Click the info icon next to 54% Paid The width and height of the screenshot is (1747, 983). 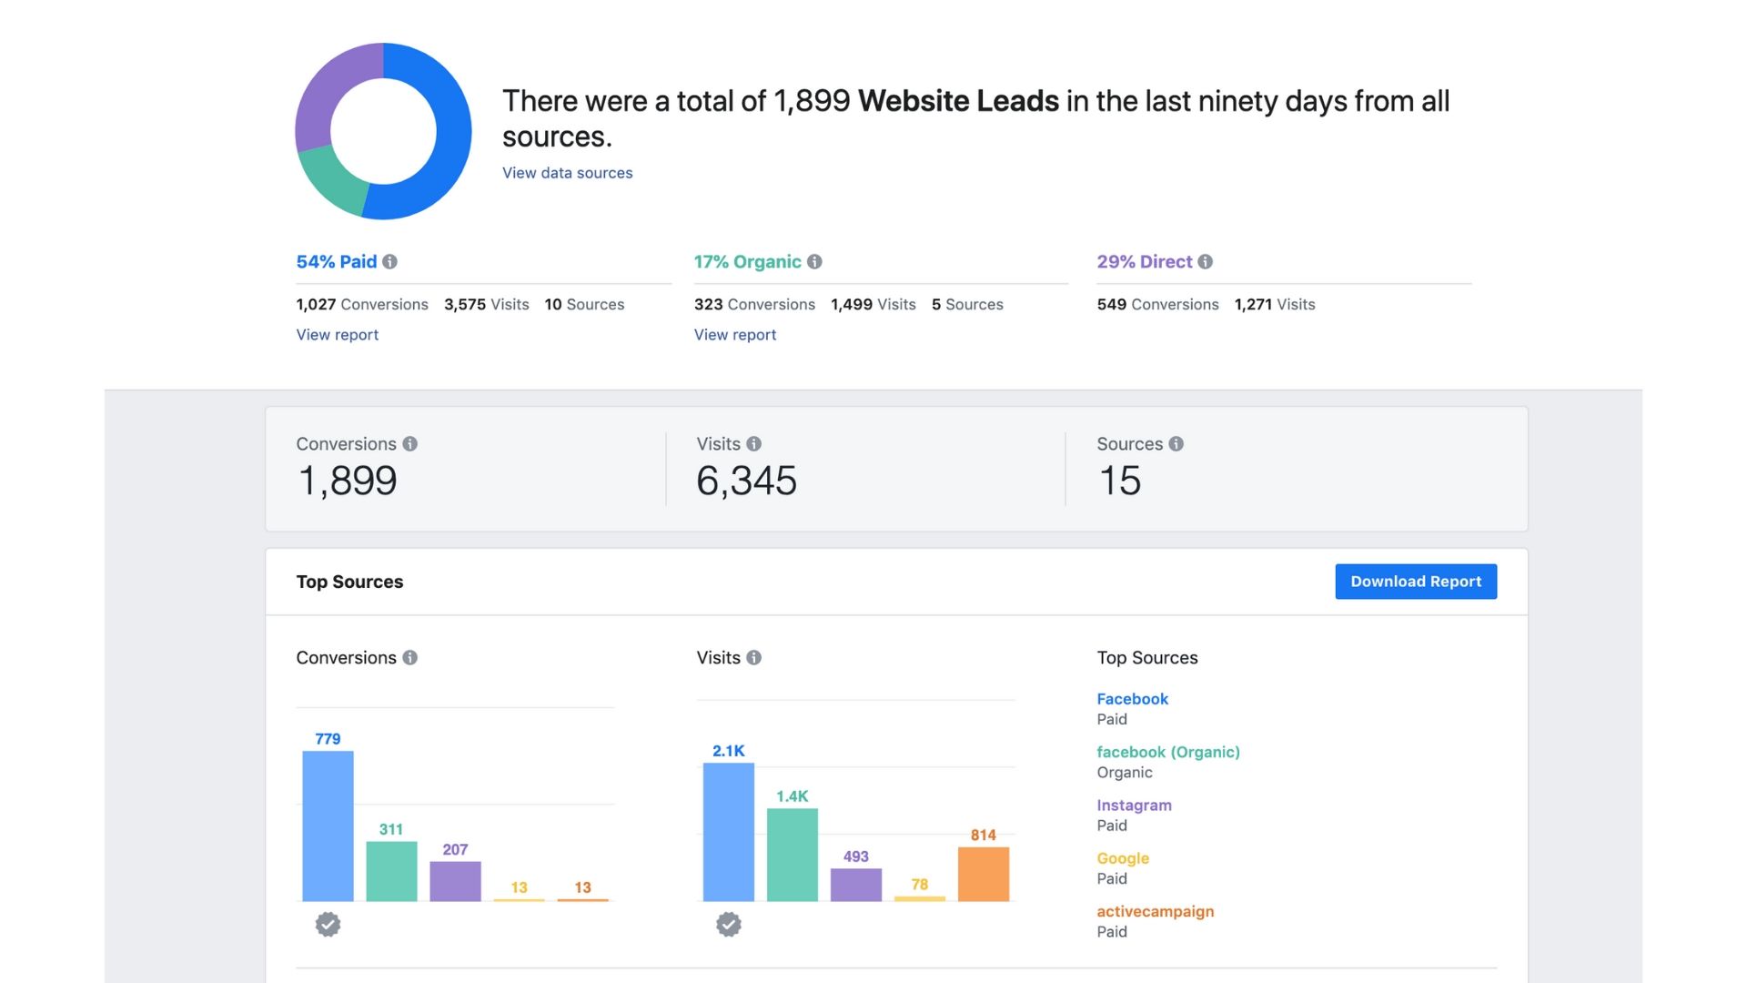(389, 261)
